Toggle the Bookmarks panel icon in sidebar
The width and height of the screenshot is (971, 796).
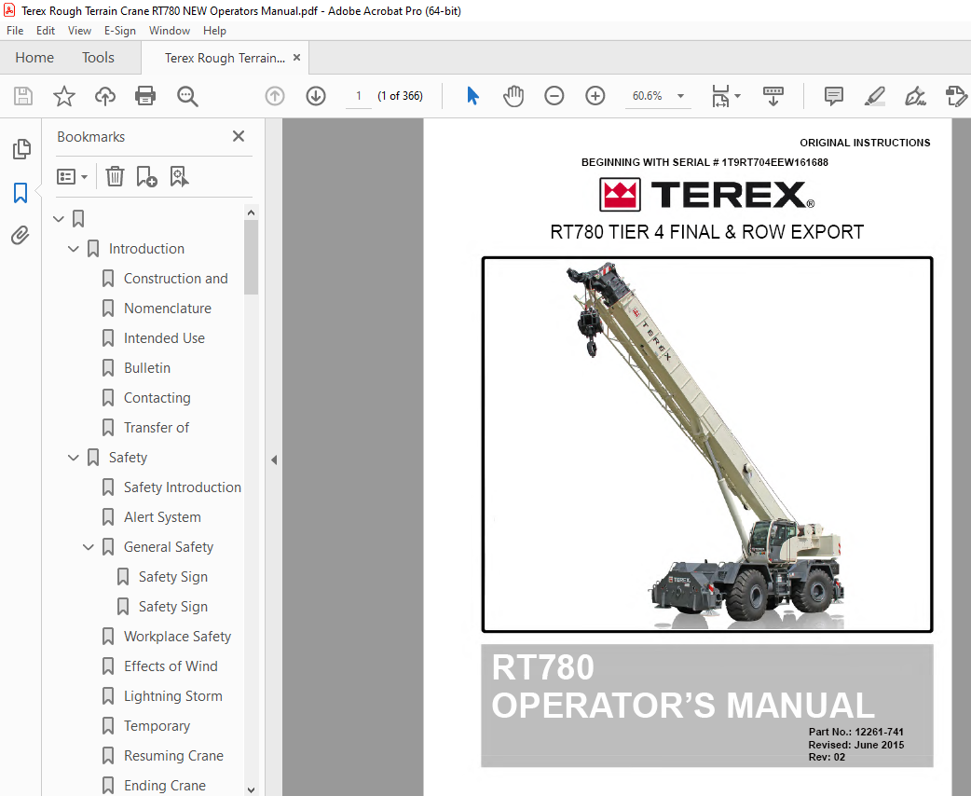pyautogui.click(x=21, y=193)
